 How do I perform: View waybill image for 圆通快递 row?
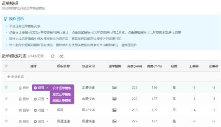point(114,121)
